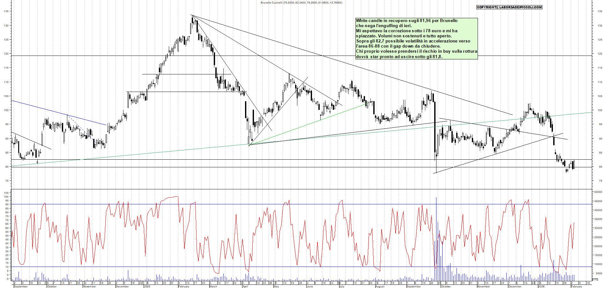Click the 25000 volume scale label
Image resolution: width=603 pixels, height=288 pixels.
598,237
